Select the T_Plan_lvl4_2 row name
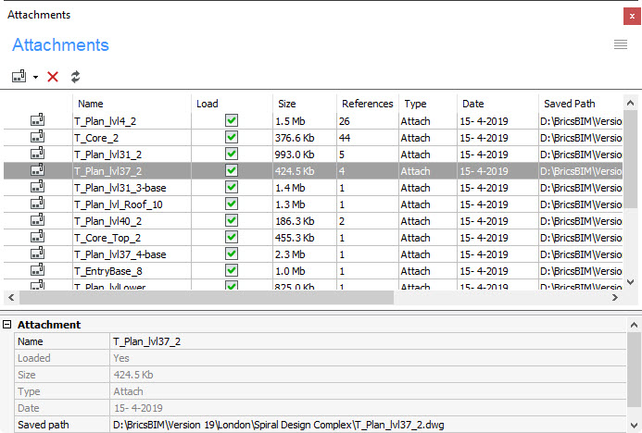This screenshot has height=433, width=642. click(106, 121)
